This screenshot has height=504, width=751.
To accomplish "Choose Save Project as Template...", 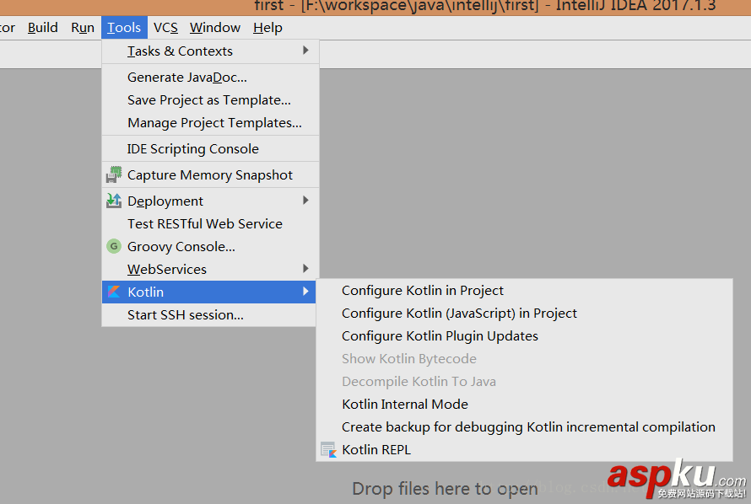I will [x=210, y=100].
